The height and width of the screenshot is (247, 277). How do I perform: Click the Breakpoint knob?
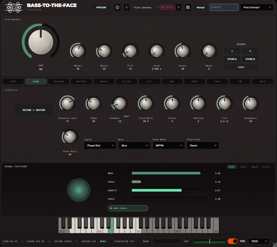(250, 103)
